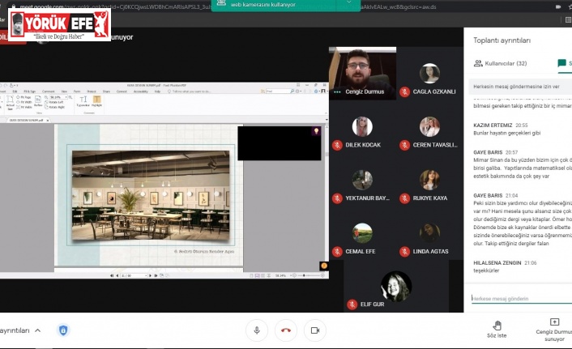Switch to the Kullanıcılar (32) tab
The width and height of the screenshot is (572, 349).
coord(500,63)
